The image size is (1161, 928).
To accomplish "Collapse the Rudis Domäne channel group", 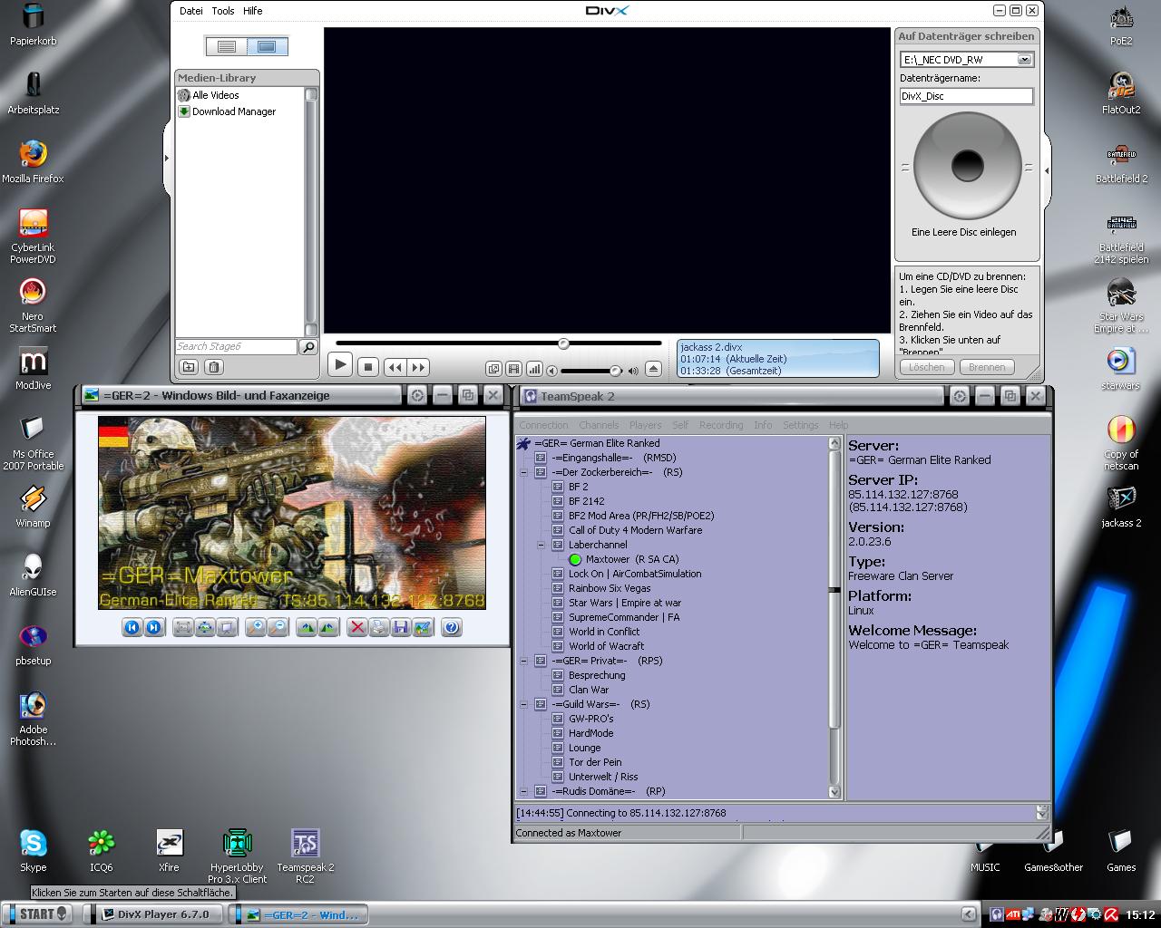I will [x=524, y=791].
